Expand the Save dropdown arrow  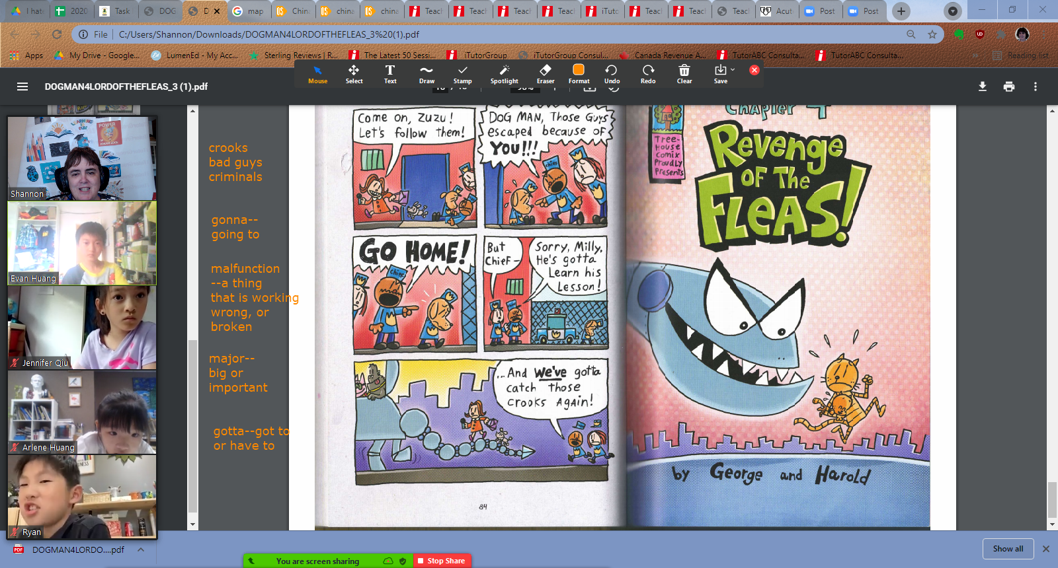[733, 69]
